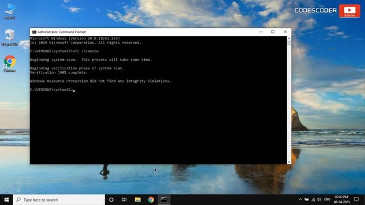The width and height of the screenshot is (365, 205).
Task: Open Chrome shortcut on the desktop
Action: [x=10, y=64]
